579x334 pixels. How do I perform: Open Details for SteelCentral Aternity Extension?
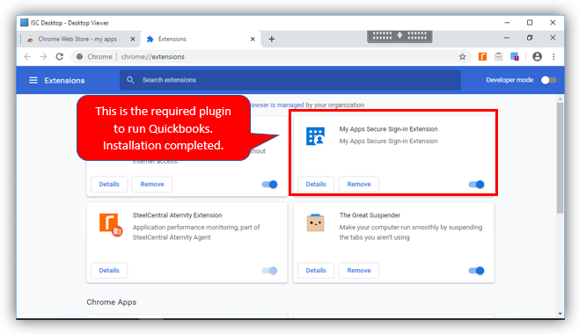(x=109, y=271)
